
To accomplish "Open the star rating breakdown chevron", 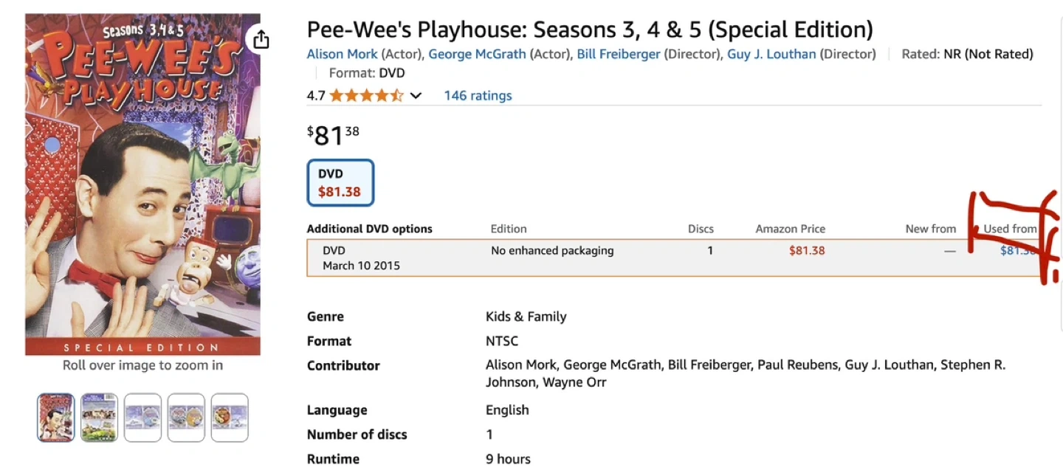I will 416,96.
